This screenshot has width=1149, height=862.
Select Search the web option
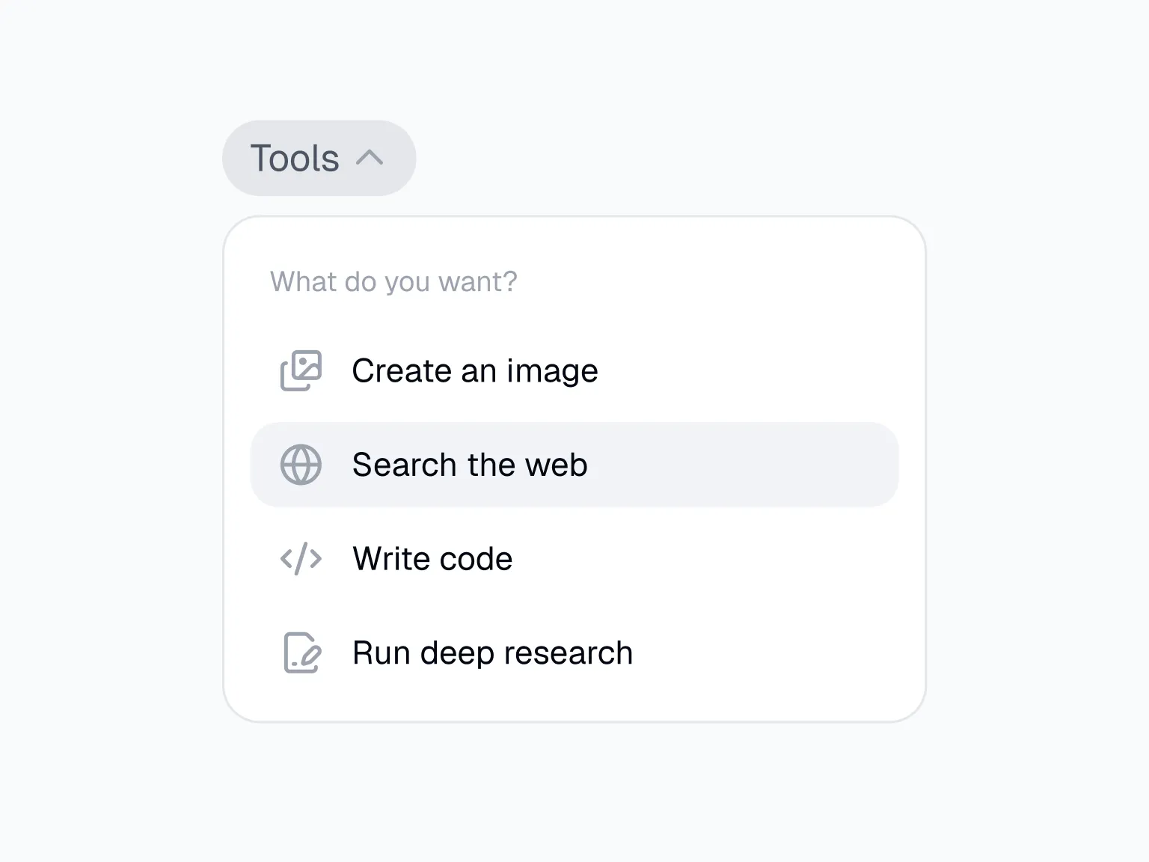[470, 464]
